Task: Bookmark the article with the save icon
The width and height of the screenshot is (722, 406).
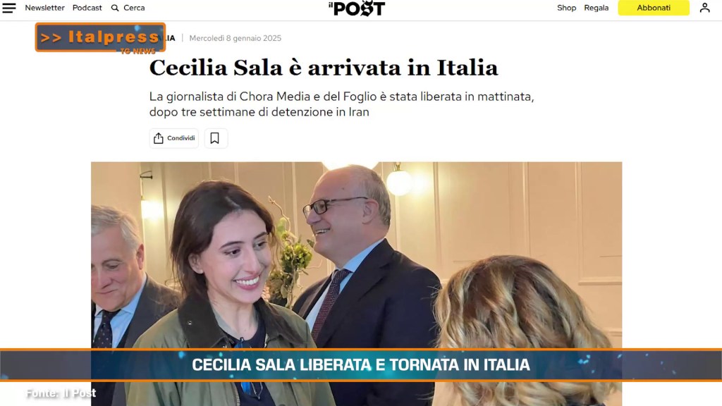Action: [214, 138]
